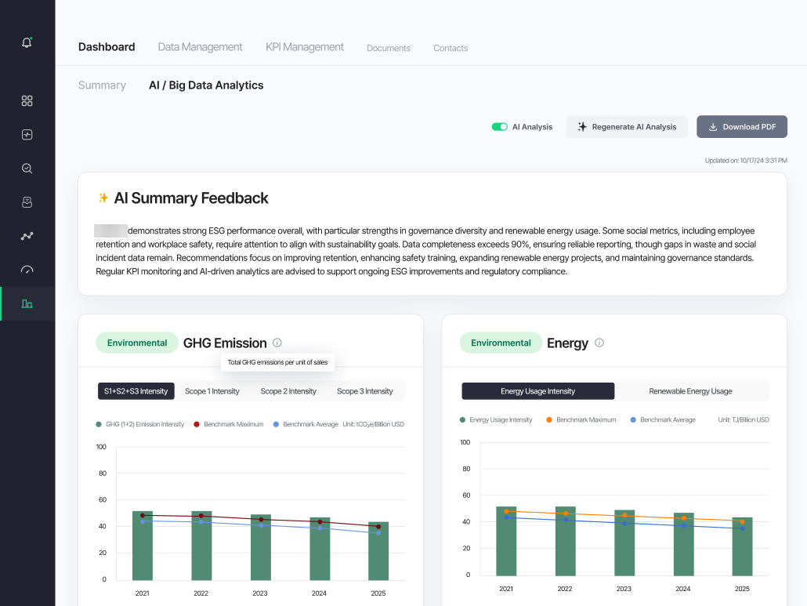Click the AI Summary Feedback heading
807x606 pixels.
[x=191, y=198]
